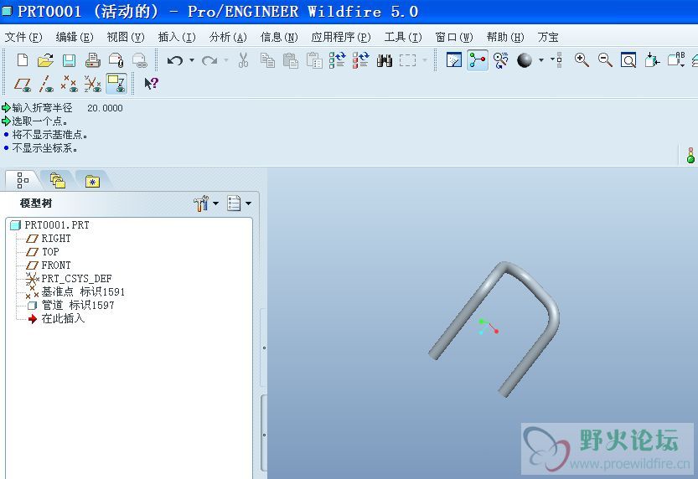Click the 20.0000 bend radius value
The height and width of the screenshot is (479, 698).
point(105,108)
